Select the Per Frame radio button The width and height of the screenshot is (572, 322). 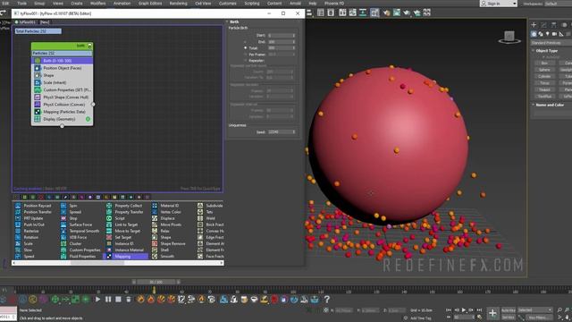[246, 54]
